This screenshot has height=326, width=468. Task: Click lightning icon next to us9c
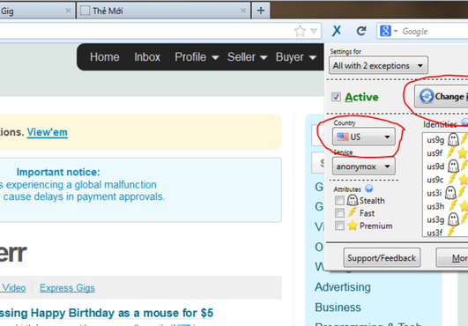click(452, 179)
